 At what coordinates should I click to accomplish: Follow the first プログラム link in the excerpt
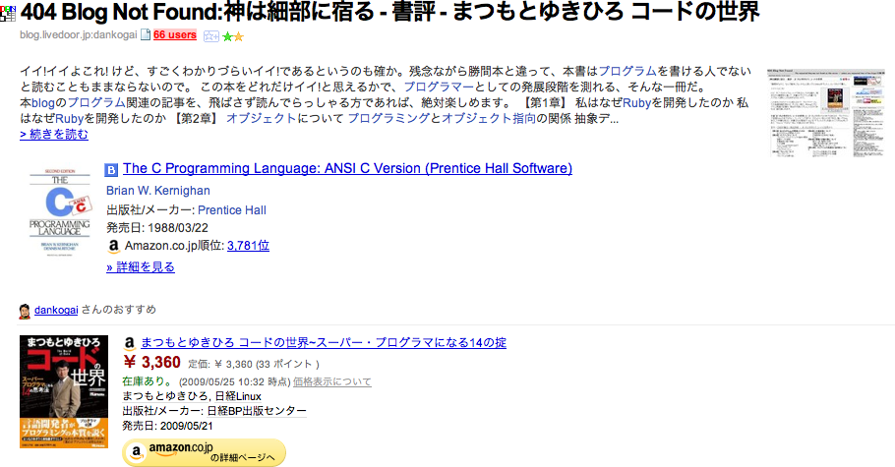tap(627, 72)
